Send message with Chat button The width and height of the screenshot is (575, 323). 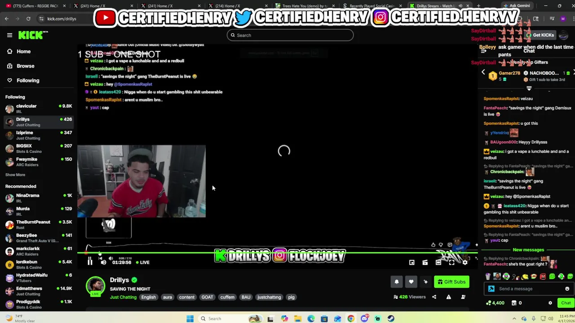pos(566,303)
